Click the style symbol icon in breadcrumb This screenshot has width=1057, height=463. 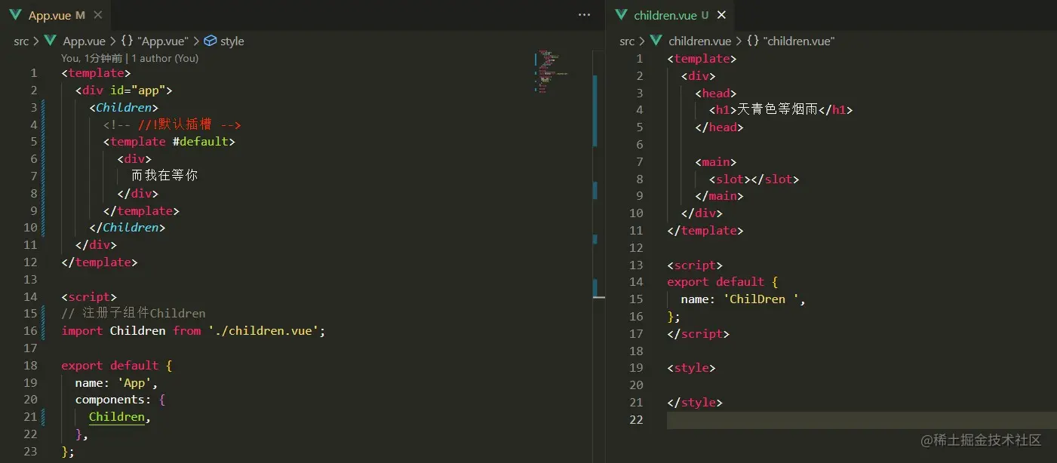(x=210, y=41)
